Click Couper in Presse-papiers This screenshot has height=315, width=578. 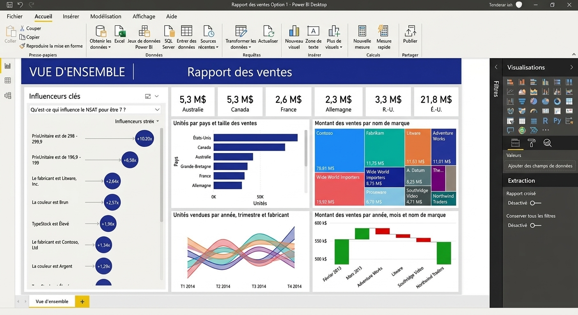30,28
